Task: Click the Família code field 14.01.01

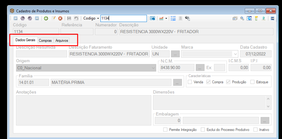Action: (x=33, y=82)
